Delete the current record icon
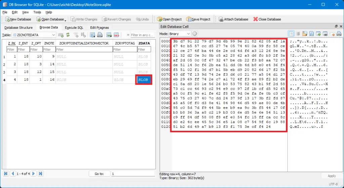This screenshot has width=344, height=188. (x=116, y=35)
